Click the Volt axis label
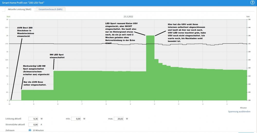This screenshot has height=133, width=257. (x=248, y=17)
